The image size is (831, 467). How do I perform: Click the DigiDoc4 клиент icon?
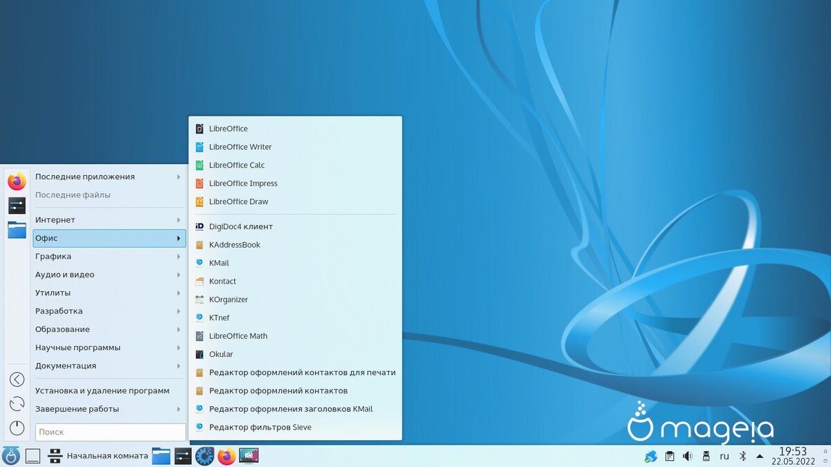[x=199, y=226]
